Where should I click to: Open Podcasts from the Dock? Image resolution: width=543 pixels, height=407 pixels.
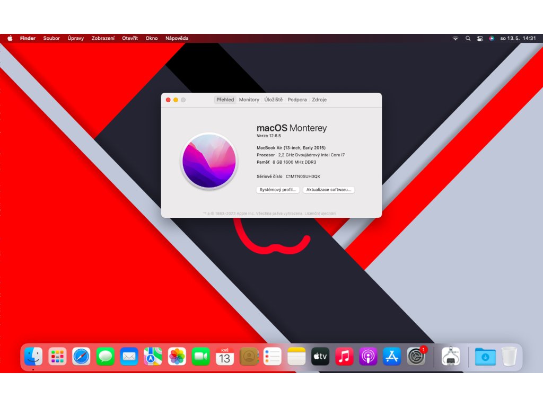pos(368,357)
